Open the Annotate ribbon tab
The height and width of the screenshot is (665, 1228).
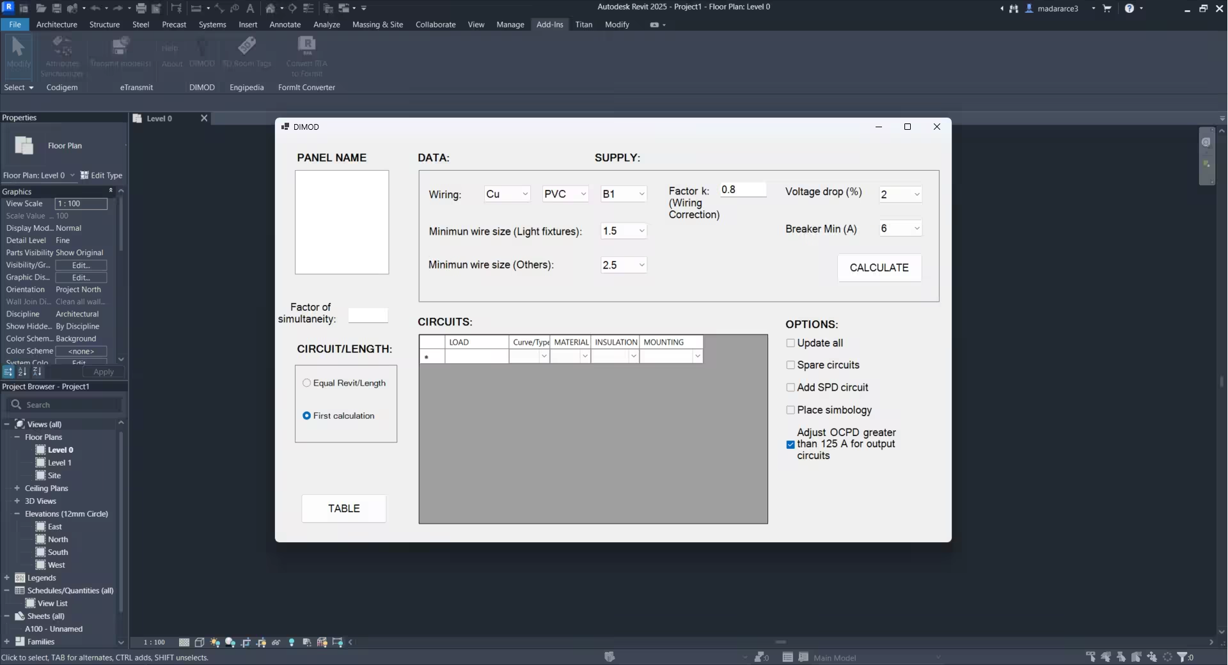pyautogui.click(x=285, y=24)
